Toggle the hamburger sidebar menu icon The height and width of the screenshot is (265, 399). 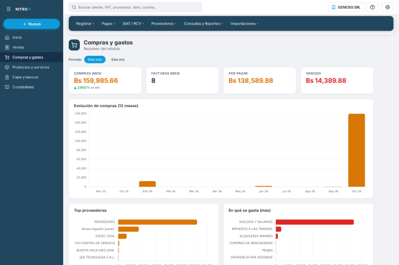[9, 9]
